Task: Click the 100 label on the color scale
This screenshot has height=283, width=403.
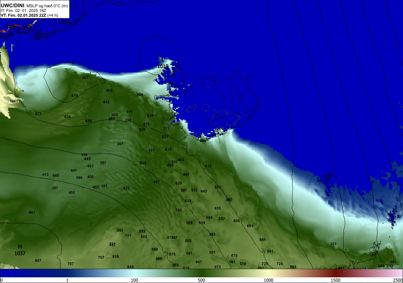Action: point(134,280)
